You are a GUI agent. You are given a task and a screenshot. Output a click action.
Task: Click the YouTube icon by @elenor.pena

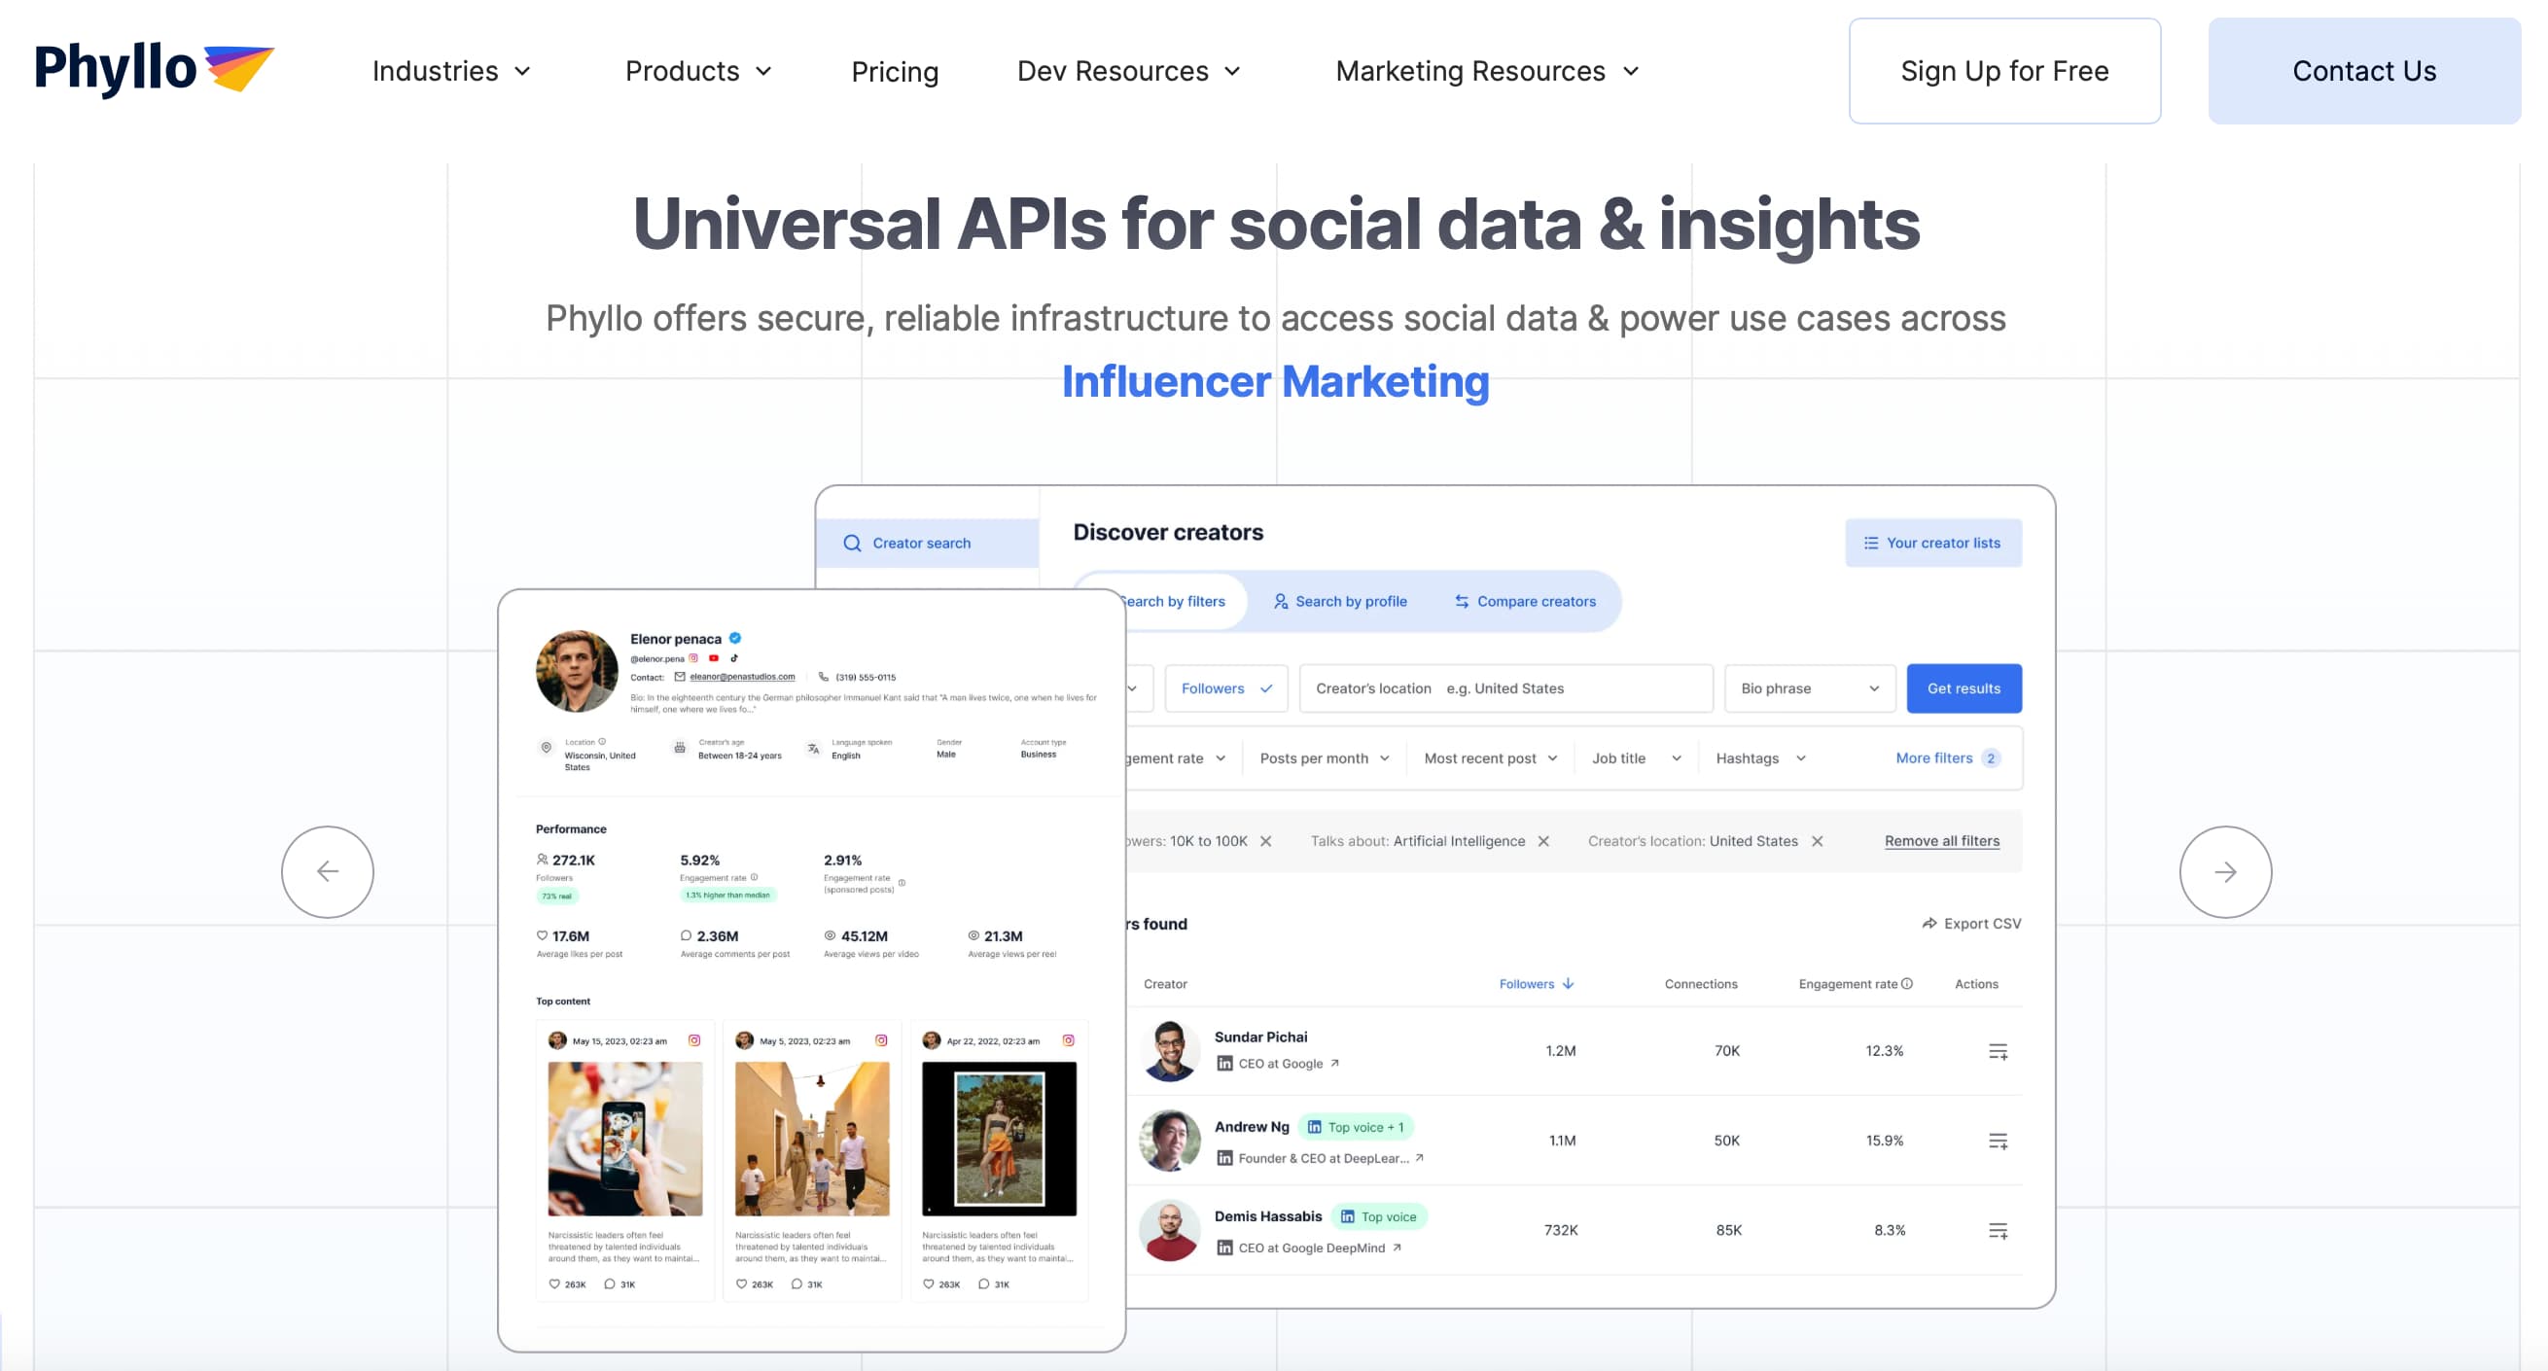click(x=713, y=658)
